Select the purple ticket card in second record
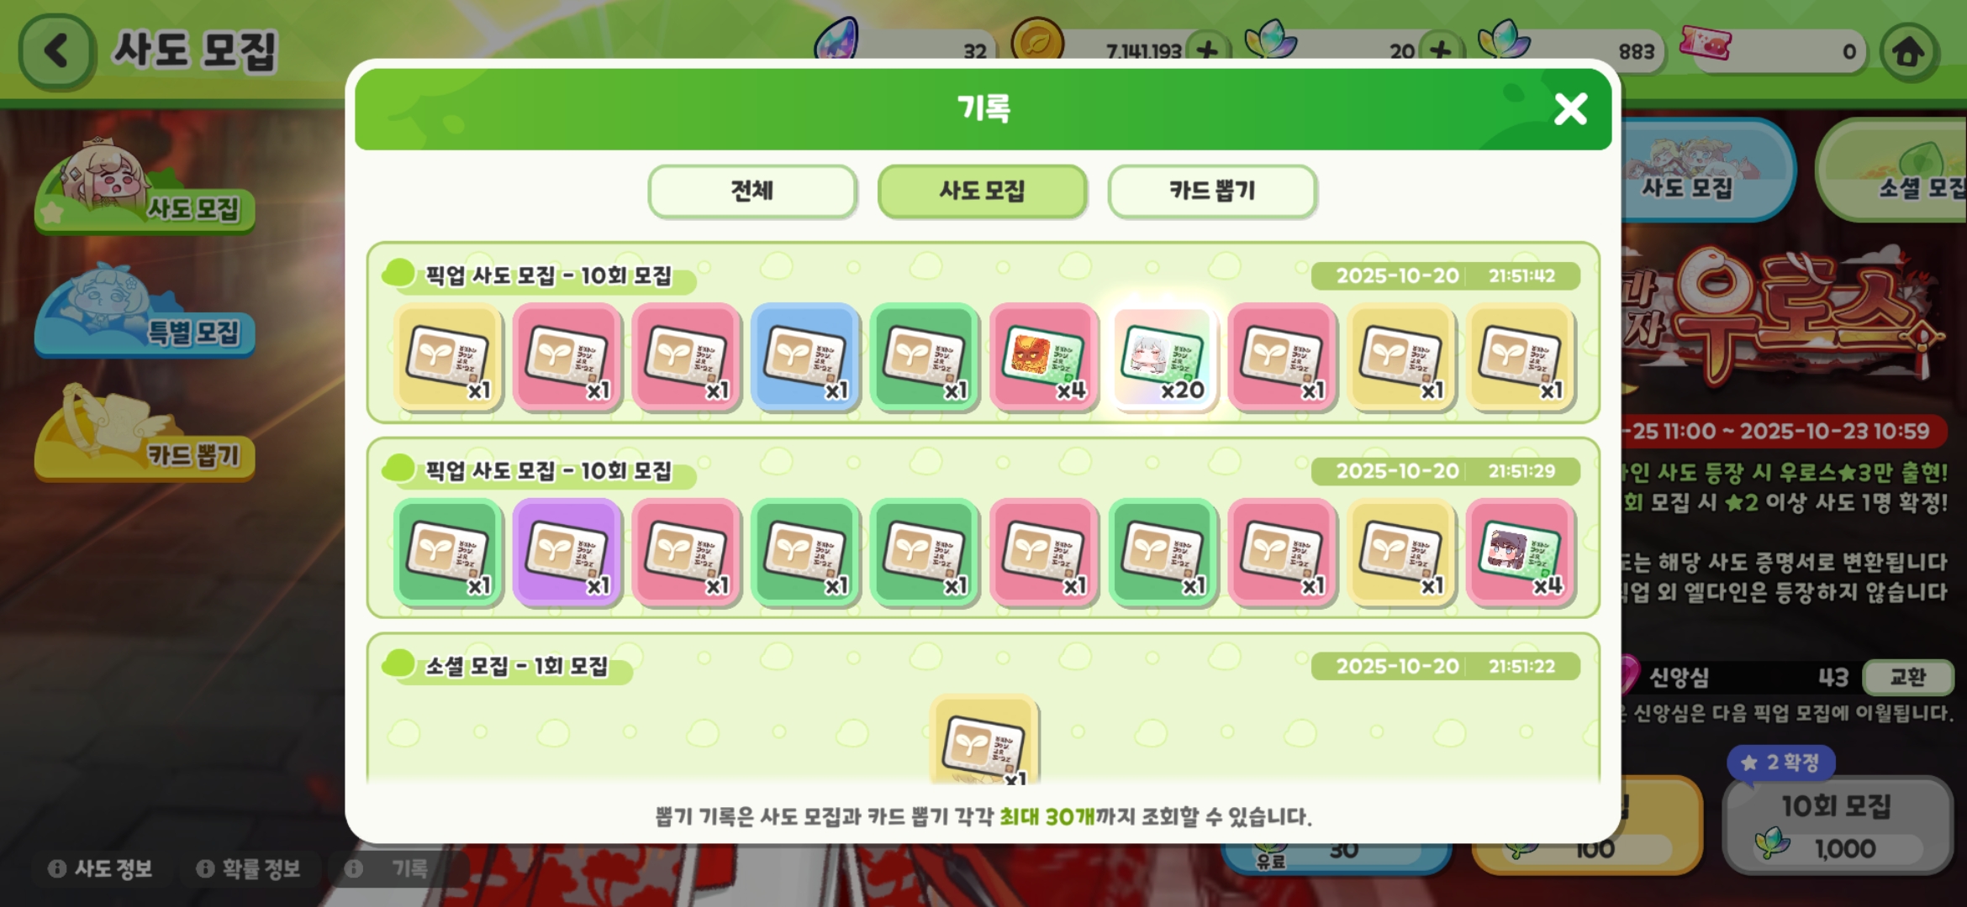 click(567, 552)
